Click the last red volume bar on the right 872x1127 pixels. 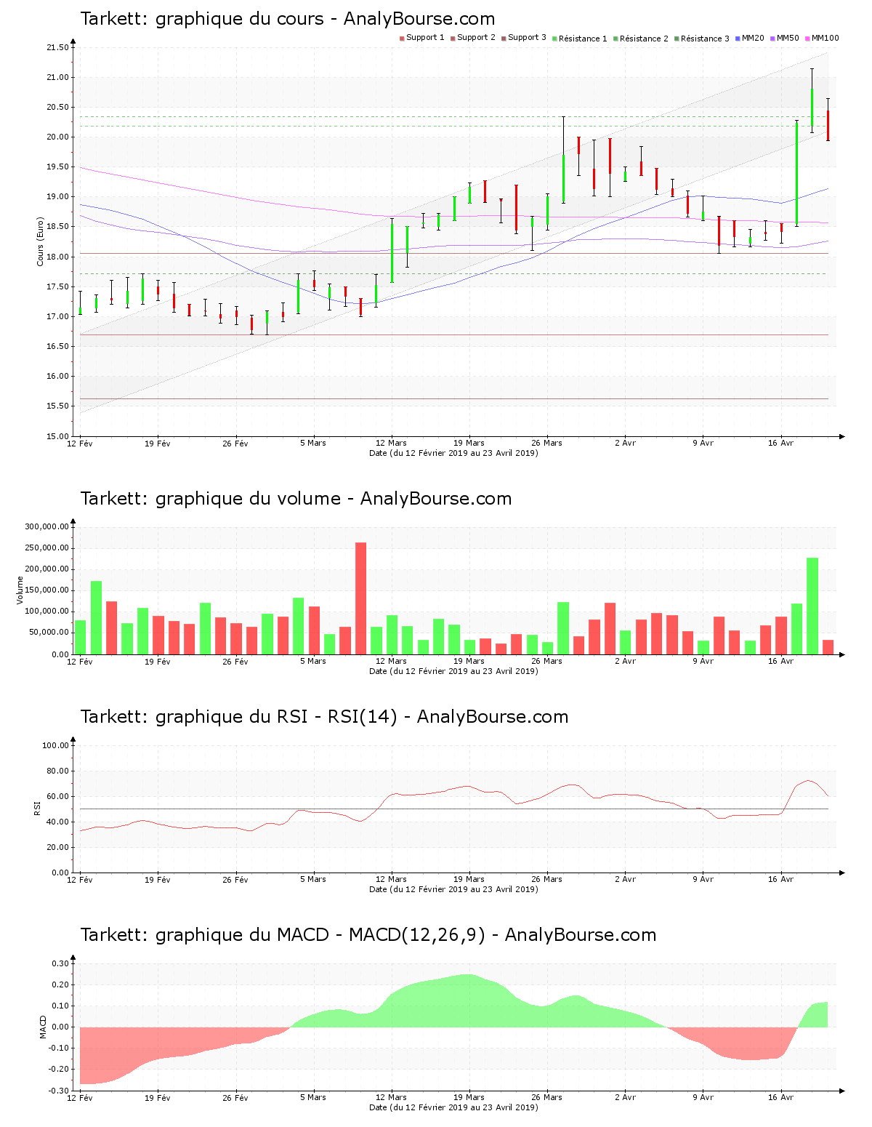point(828,647)
